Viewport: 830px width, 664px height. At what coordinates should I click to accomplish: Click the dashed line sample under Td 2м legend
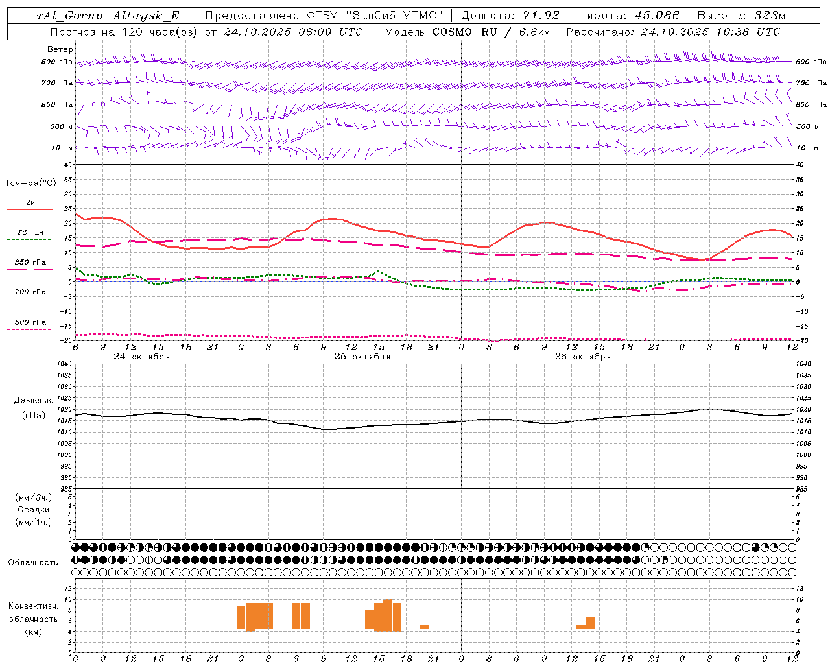29,239
